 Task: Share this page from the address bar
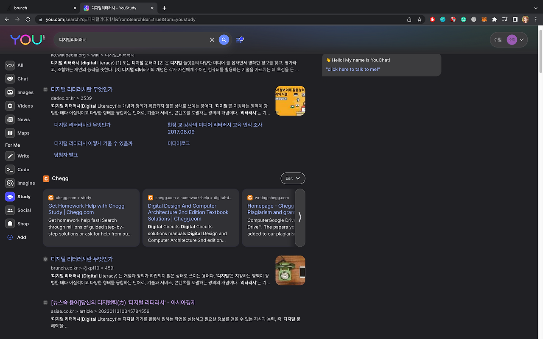pos(409,19)
